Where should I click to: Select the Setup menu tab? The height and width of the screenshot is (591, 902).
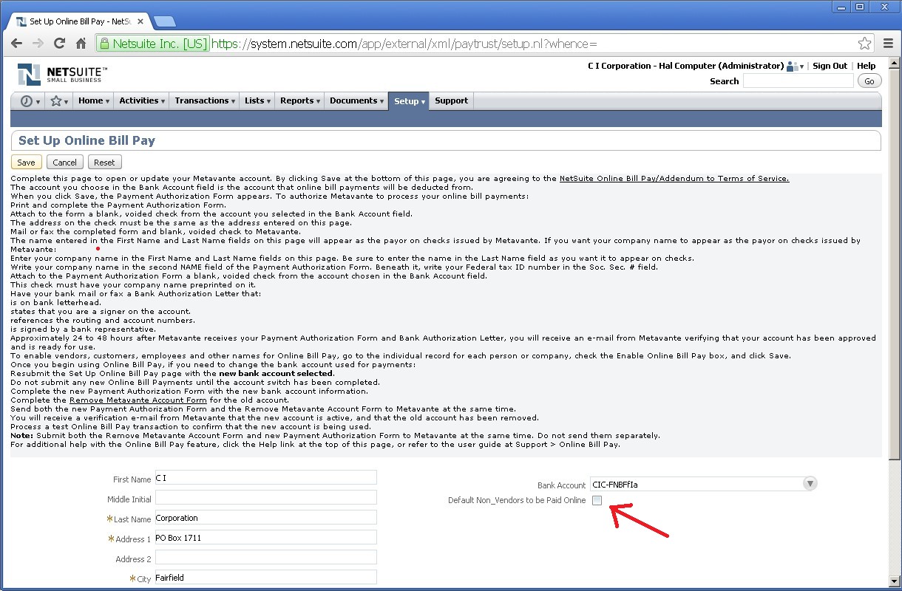pos(409,101)
